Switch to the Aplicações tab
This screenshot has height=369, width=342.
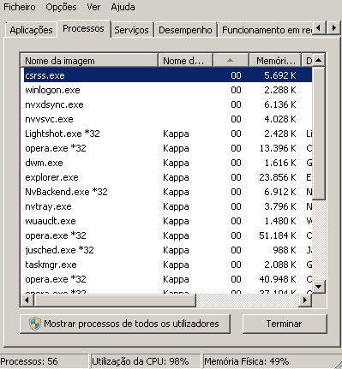click(x=31, y=30)
